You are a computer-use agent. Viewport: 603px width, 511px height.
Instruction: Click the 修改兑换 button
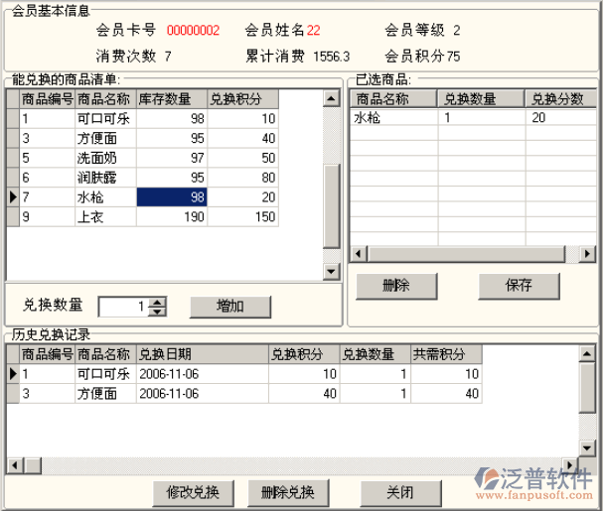point(194,492)
